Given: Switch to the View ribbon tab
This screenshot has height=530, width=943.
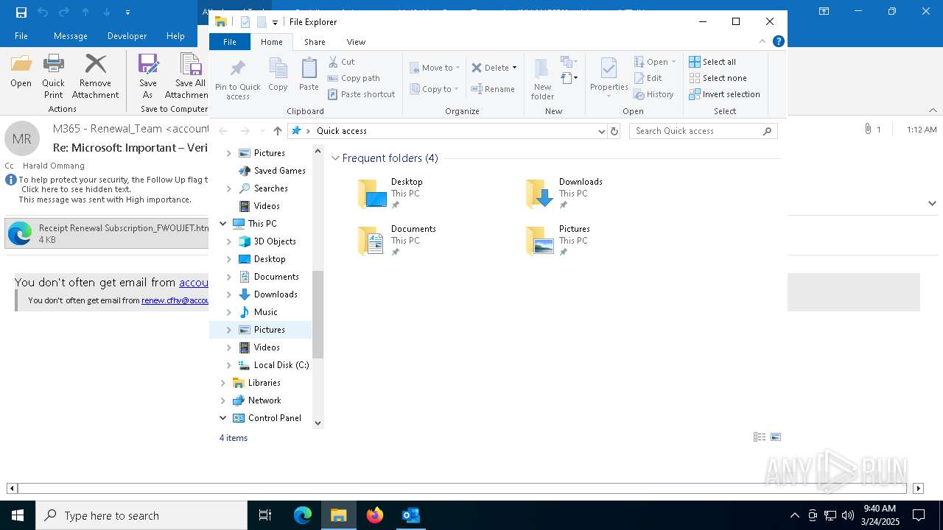Looking at the screenshot, I should point(356,42).
